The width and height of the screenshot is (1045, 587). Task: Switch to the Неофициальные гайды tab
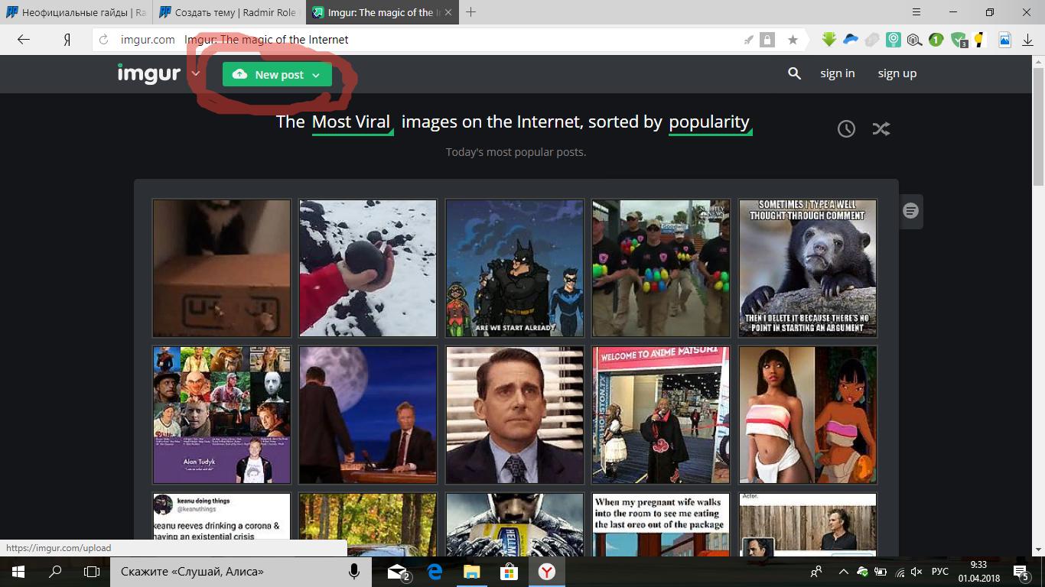pyautogui.click(x=76, y=12)
